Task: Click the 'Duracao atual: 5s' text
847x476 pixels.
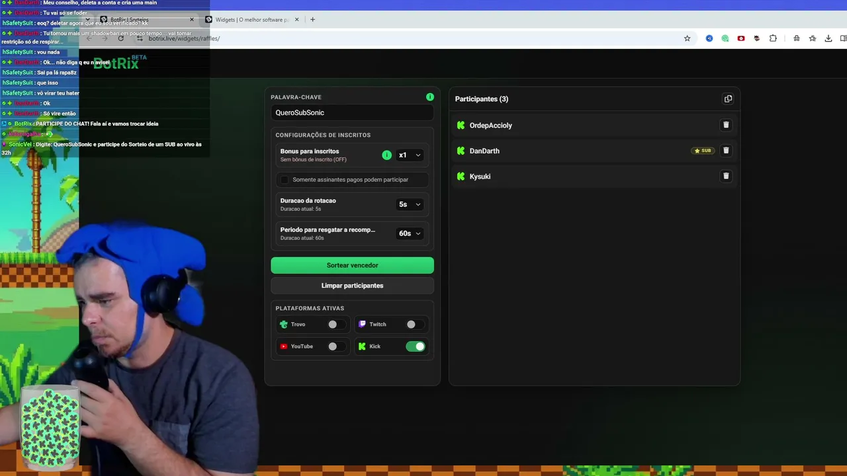Action: pyautogui.click(x=300, y=209)
